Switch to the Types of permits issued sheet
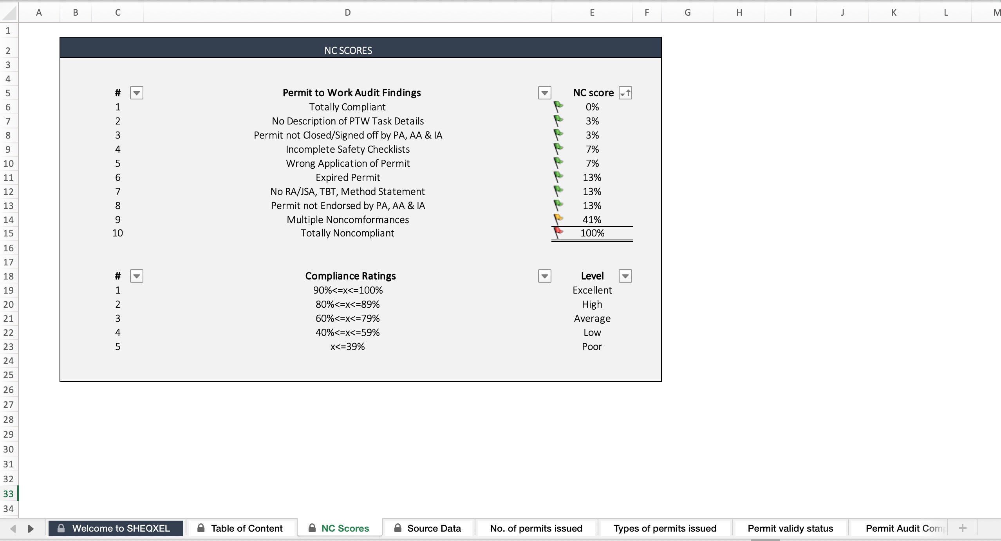1001x541 pixels. [x=665, y=528]
